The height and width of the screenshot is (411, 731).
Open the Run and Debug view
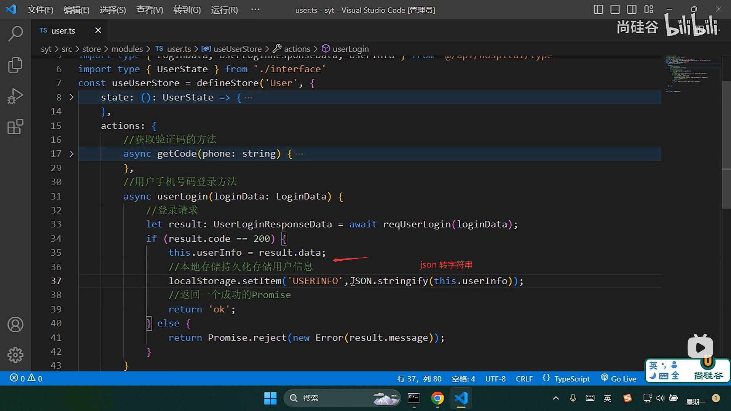pos(15,96)
